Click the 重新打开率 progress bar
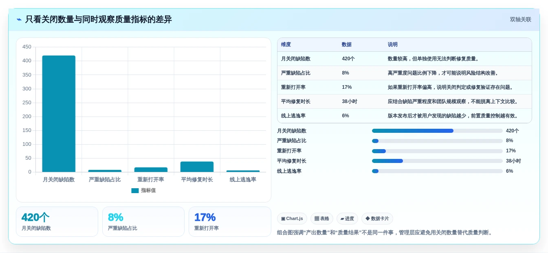The image size is (548, 253). [x=437, y=151]
